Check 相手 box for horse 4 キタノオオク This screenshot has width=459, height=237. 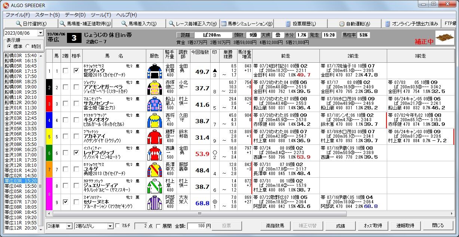coord(76,120)
